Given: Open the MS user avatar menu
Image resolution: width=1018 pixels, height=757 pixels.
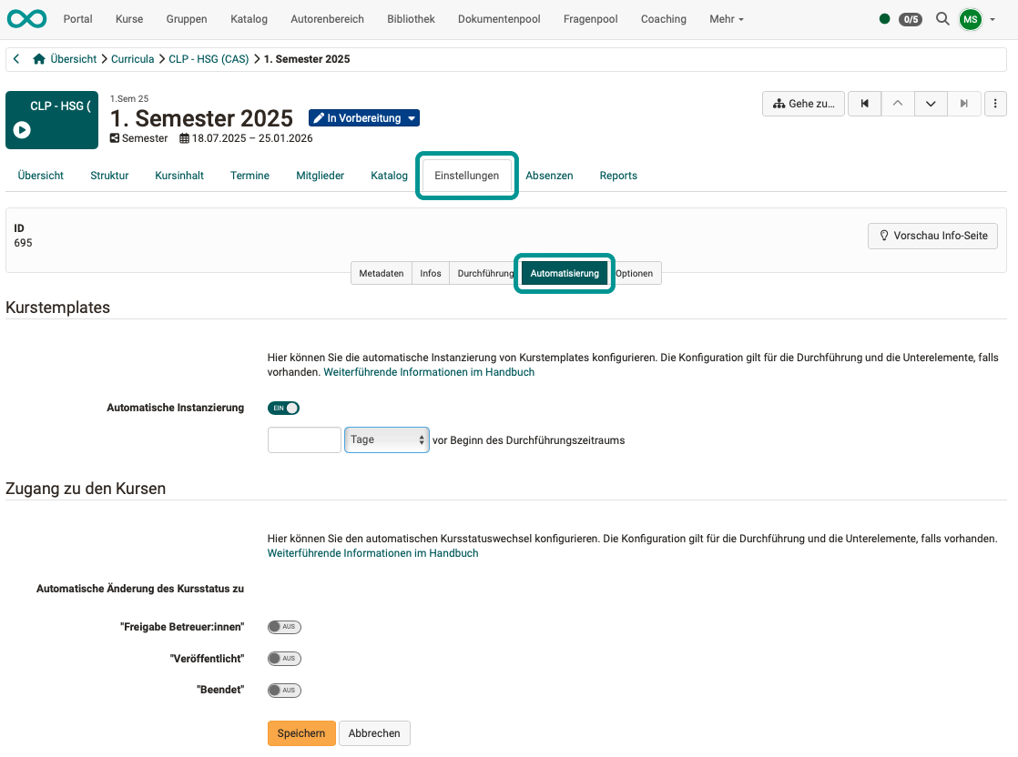Looking at the screenshot, I should tap(971, 18).
